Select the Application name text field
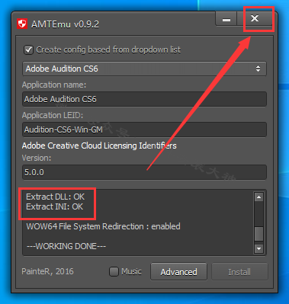The width and height of the screenshot is (289, 304). coord(144,99)
